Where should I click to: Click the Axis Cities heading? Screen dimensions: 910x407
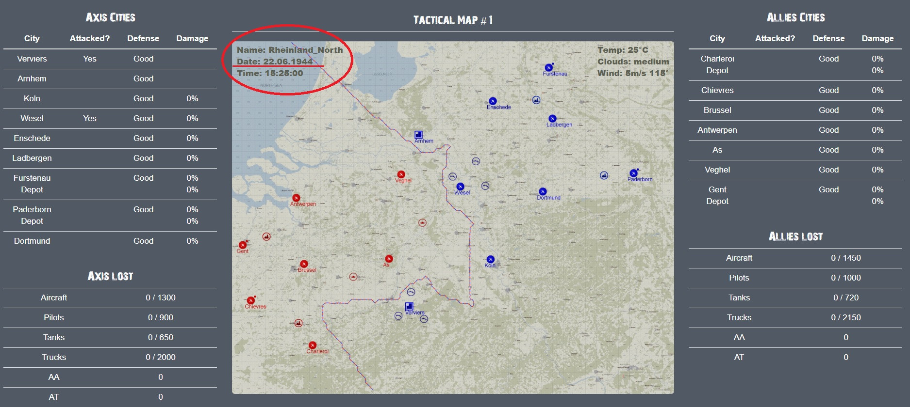coord(110,17)
